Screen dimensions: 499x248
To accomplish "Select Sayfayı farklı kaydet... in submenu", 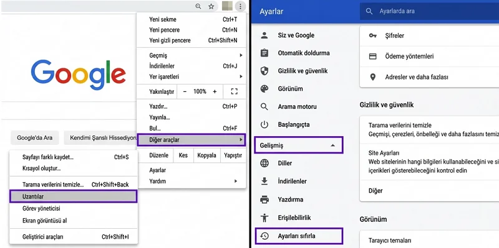I will [74, 157].
